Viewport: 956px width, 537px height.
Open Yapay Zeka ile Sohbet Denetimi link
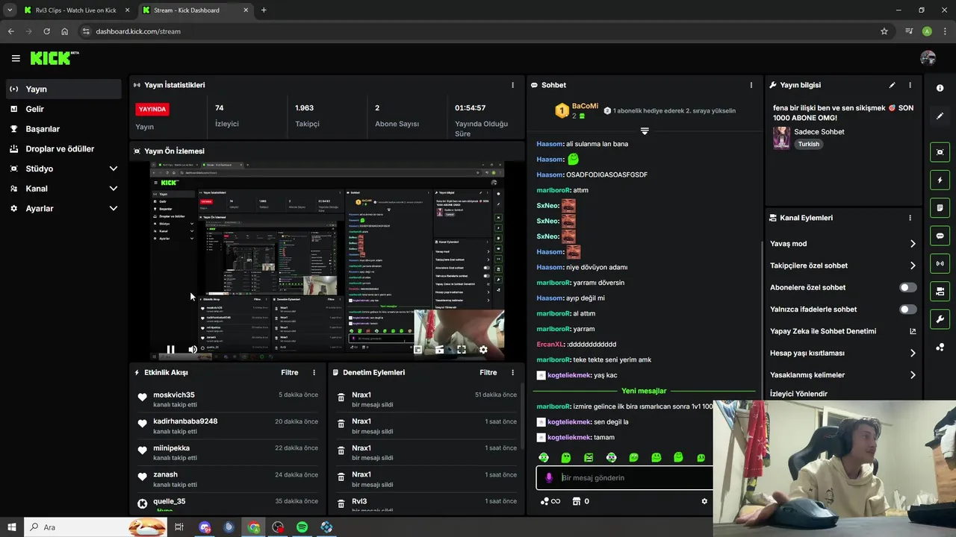(843, 331)
